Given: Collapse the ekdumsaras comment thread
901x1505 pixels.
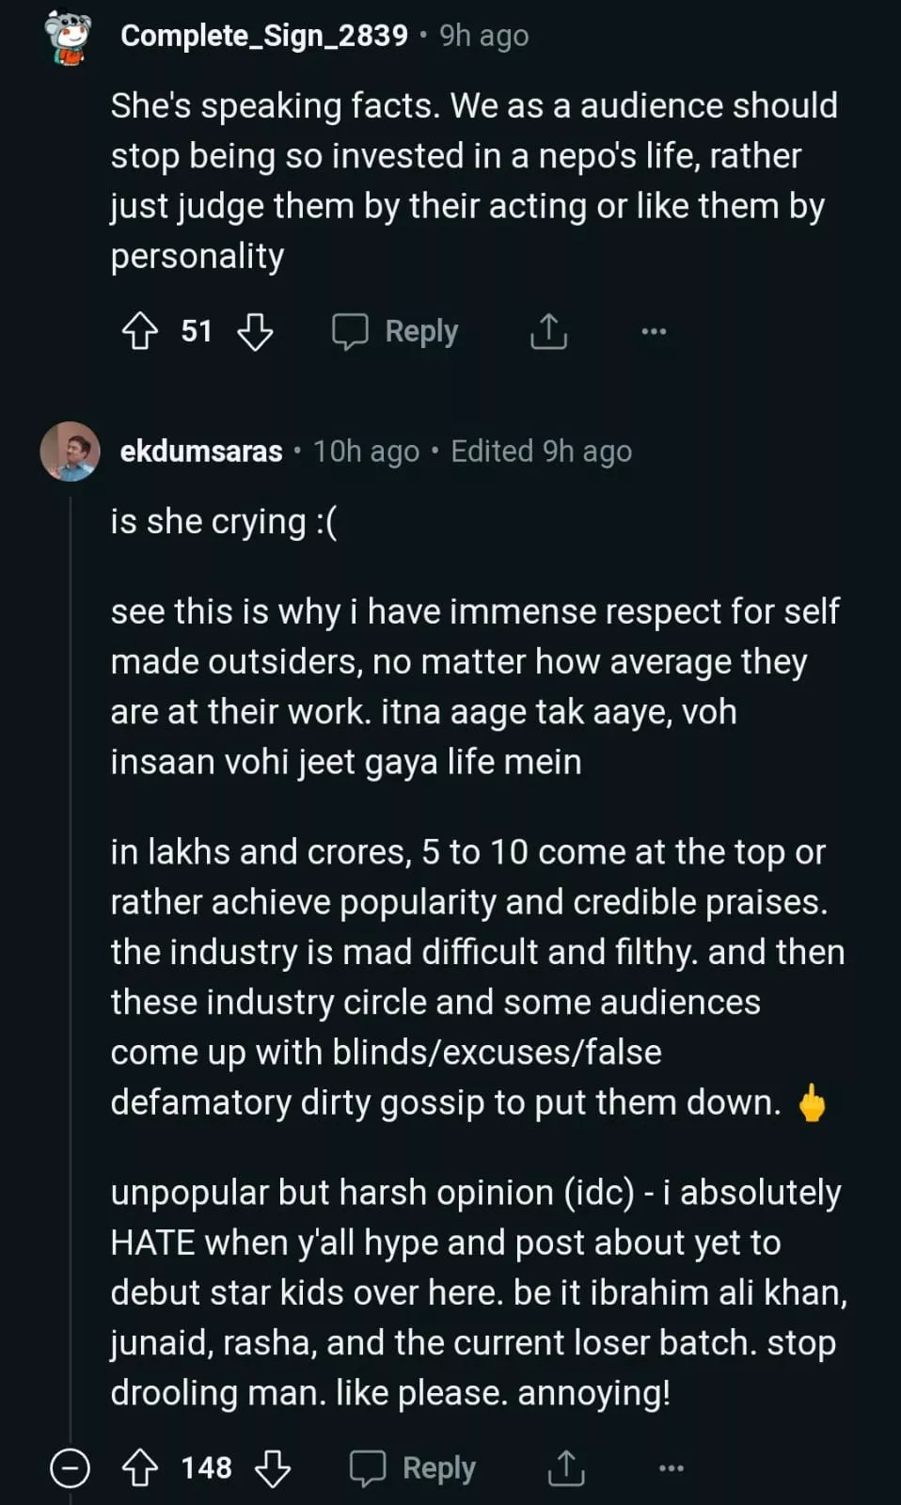Looking at the screenshot, I should coord(70,1467).
